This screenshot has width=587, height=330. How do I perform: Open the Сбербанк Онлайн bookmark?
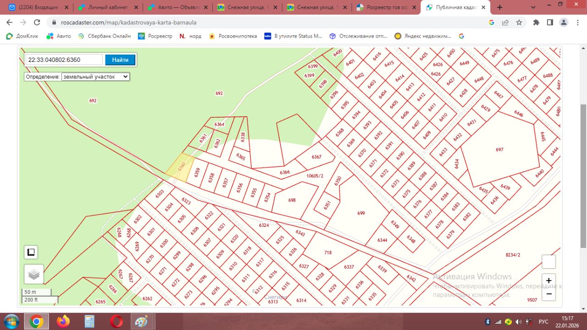(105, 36)
